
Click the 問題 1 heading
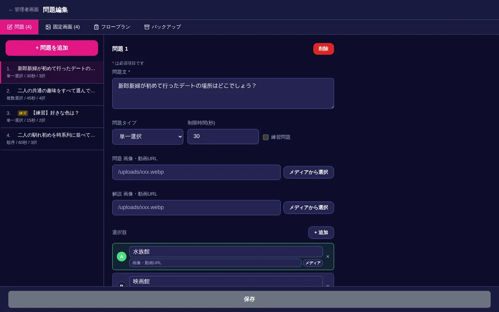120,49
